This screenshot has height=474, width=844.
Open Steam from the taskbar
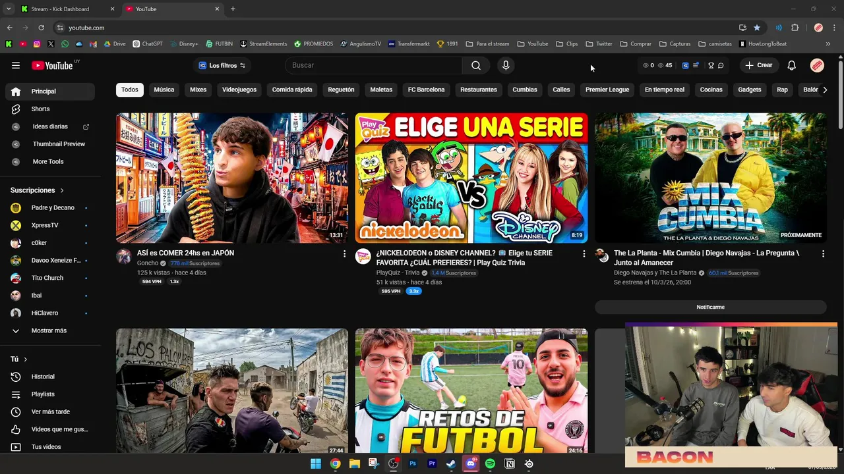pyautogui.click(x=451, y=463)
